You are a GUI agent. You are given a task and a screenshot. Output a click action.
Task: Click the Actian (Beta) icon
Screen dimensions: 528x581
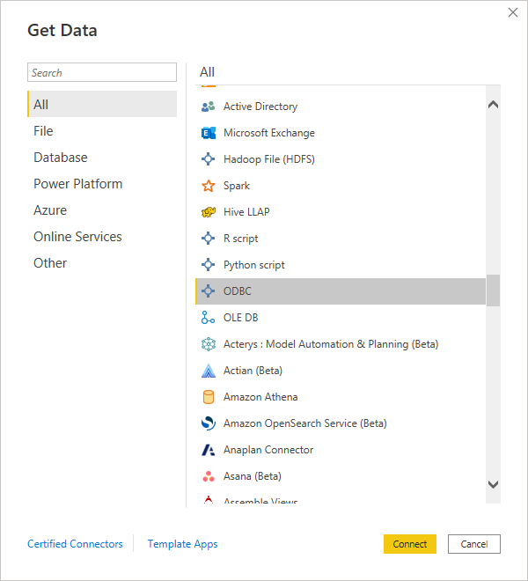click(209, 371)
